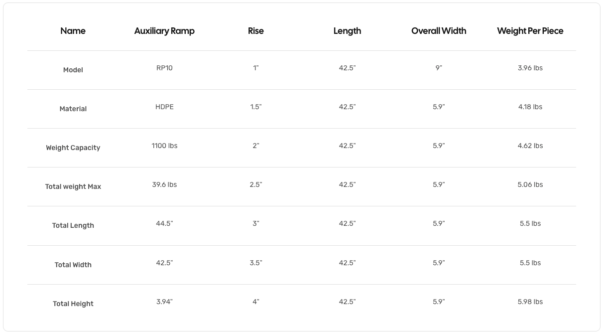Select the 4.62 lbs weight cell
This screenshot has height=334, width=603.
click(530, 146)
